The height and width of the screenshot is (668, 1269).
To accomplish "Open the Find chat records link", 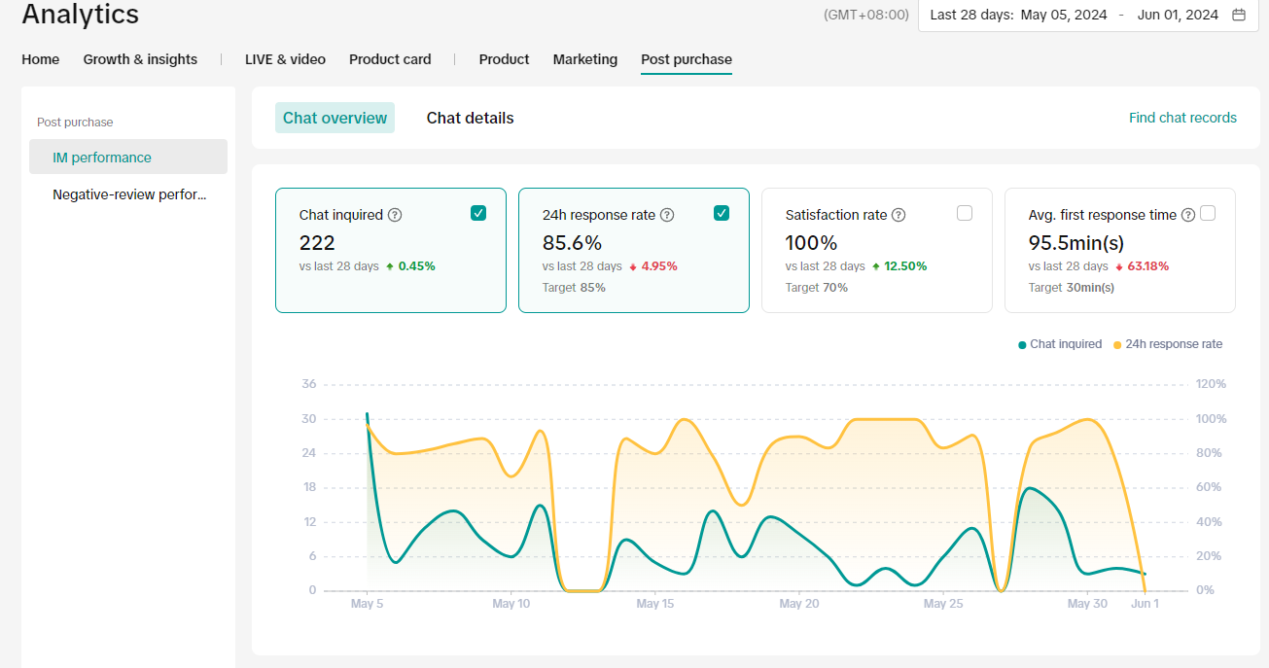I will tap(1182, 118).
